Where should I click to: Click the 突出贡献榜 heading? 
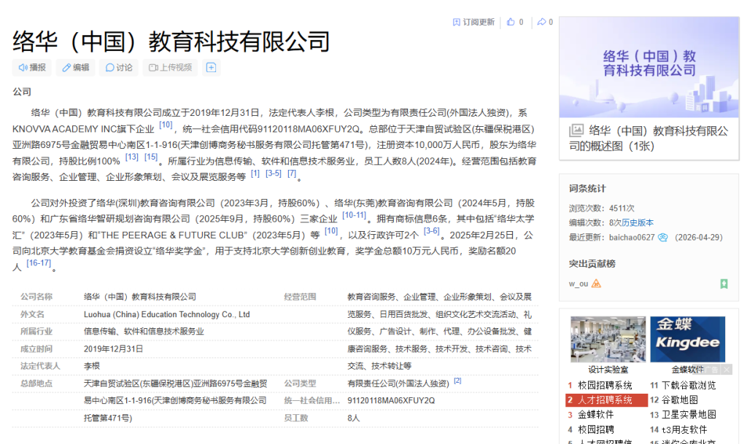tap(592, 264)
